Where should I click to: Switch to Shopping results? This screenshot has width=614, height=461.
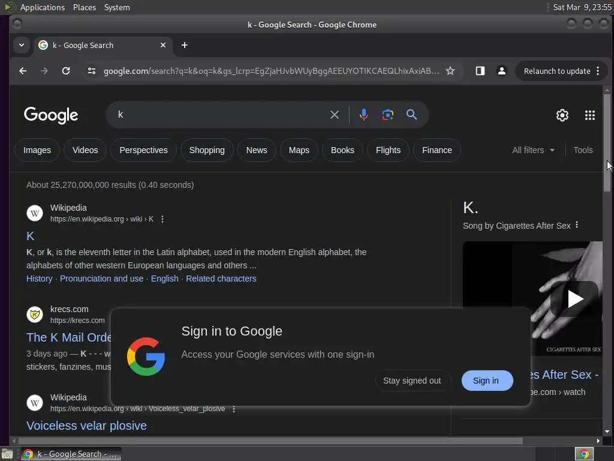click(207, 150)
